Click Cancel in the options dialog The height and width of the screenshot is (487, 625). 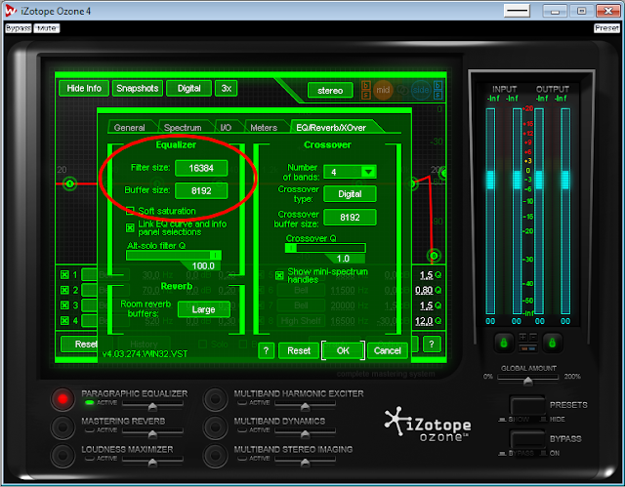click(x=387, y=350)
